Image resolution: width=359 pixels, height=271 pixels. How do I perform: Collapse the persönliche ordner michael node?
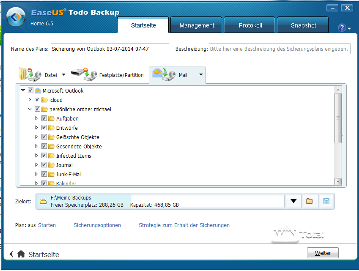pyautogui.click(x=30, y=109)
